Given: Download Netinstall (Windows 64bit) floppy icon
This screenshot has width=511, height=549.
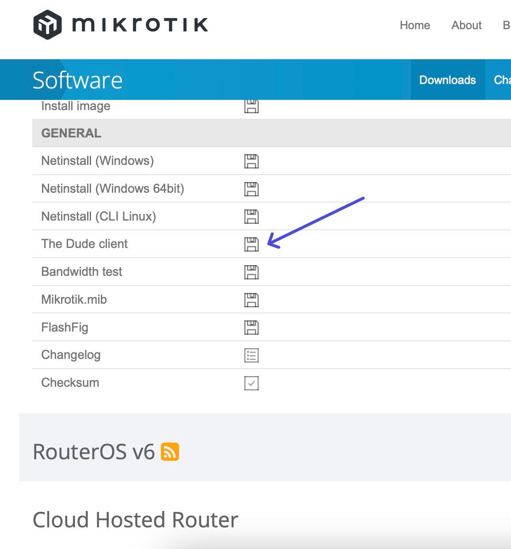Looking at the screenshot, I should 252,189.
